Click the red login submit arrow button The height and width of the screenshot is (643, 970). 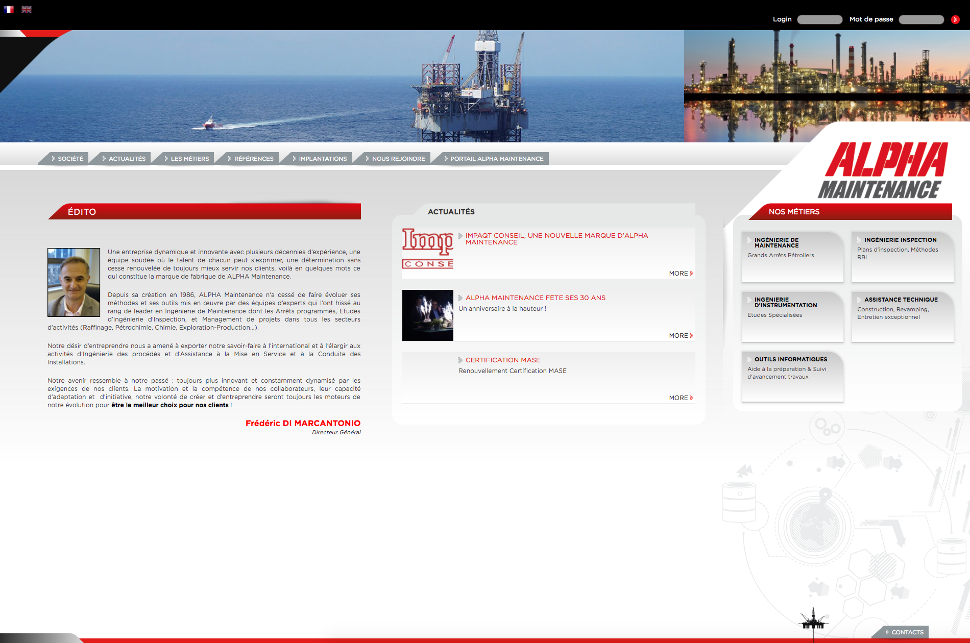tap(955, 19)
